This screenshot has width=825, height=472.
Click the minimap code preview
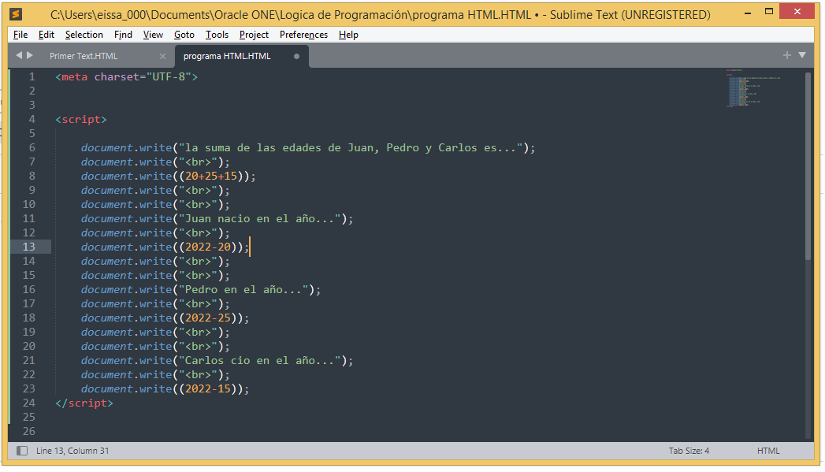click(753, 88)
